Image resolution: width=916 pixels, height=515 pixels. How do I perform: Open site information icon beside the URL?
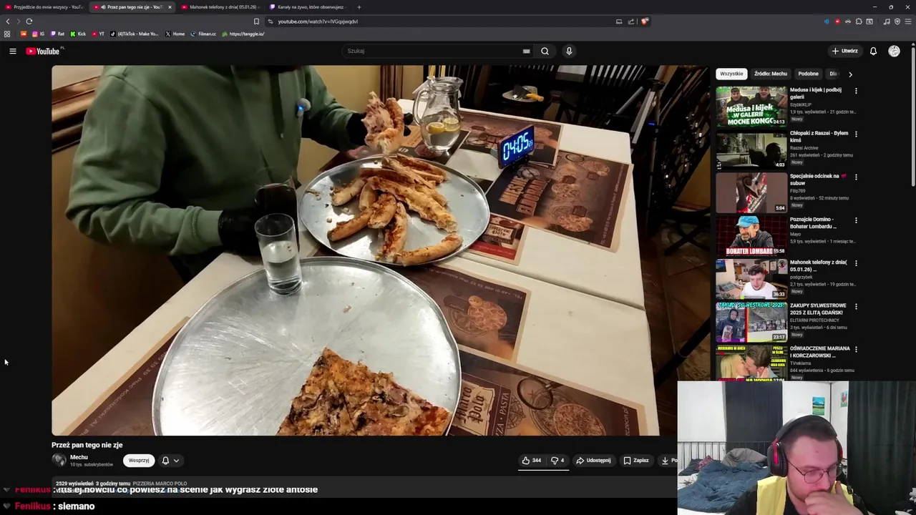[x=271, y=21]
